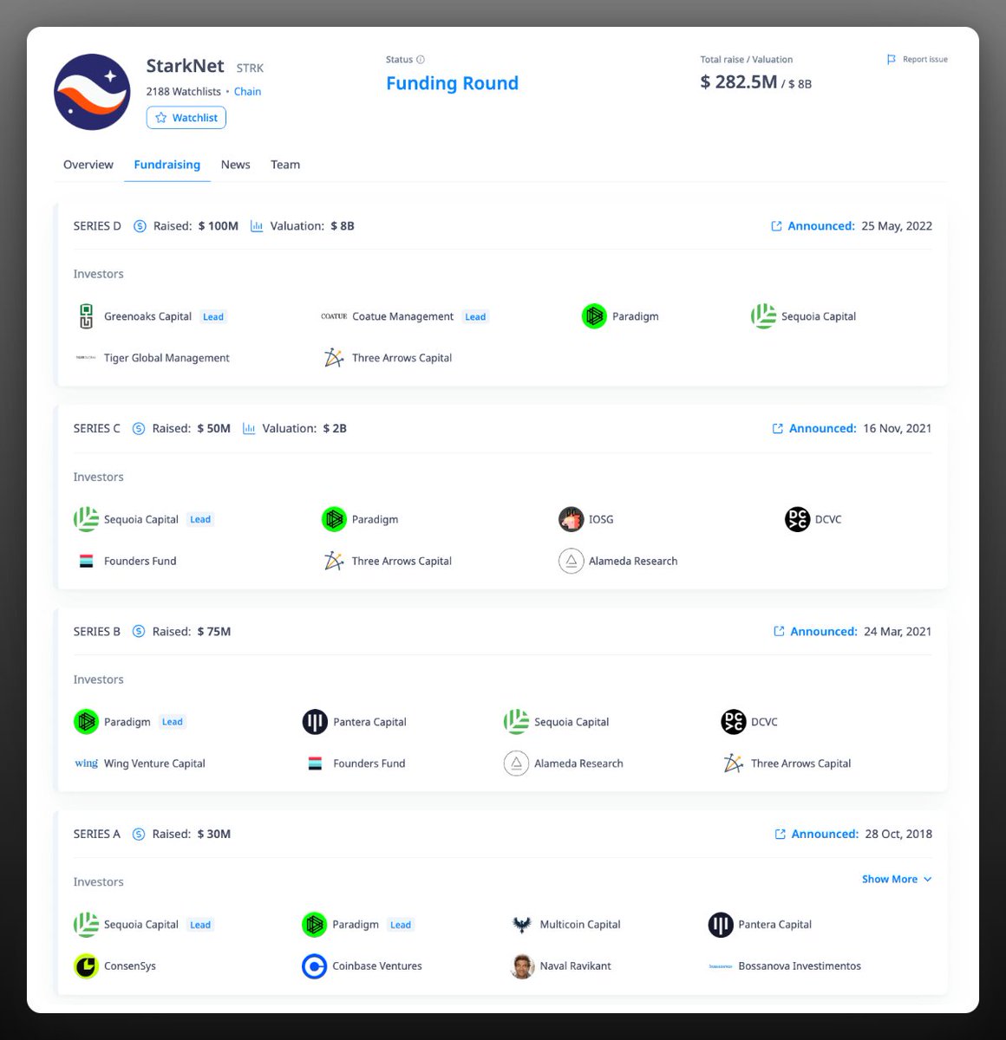Viewport: 1006px width, 1040px height.
Task: Open Coatue Management investor name
Action: (x=402, y=316)
